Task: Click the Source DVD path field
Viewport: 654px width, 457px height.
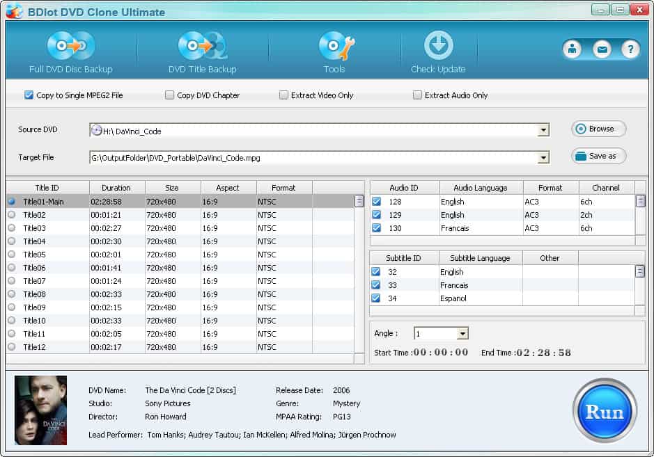Action: coord(320,130)
